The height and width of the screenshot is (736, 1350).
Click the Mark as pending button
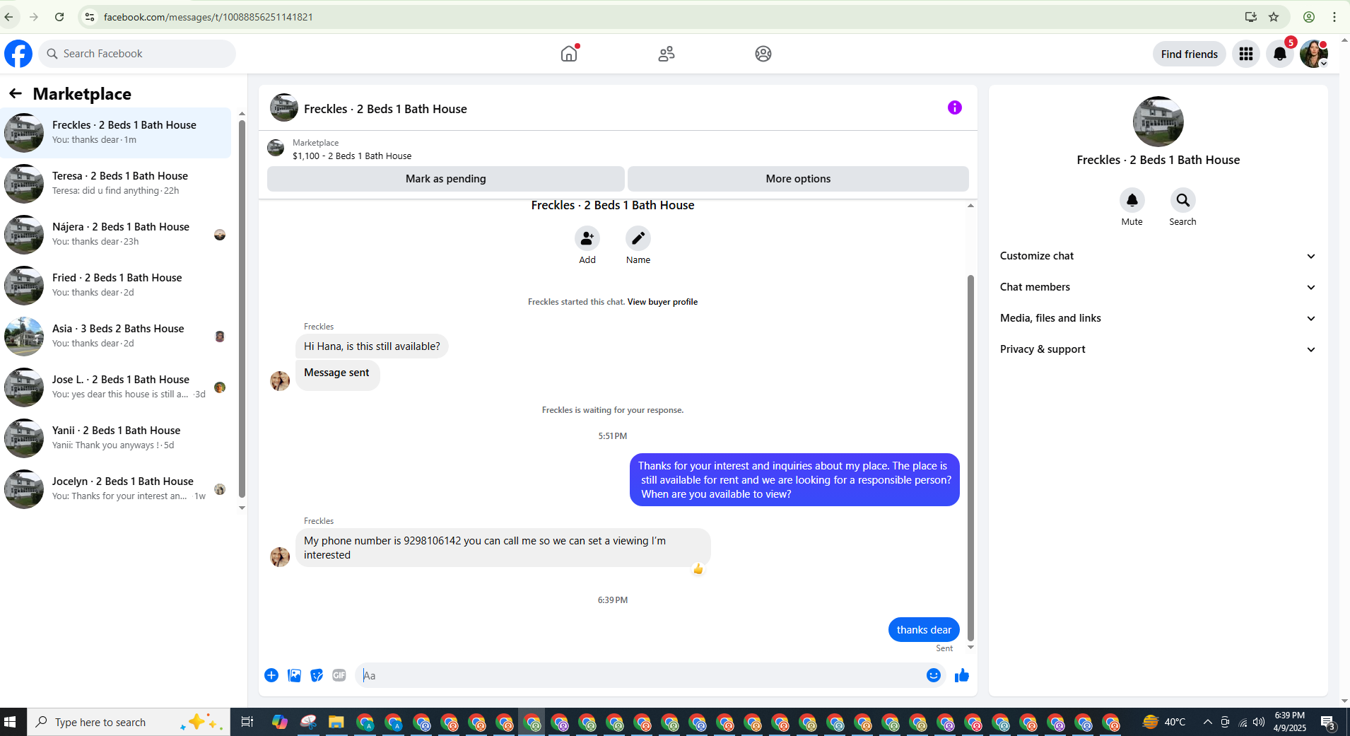click(446, 179)
